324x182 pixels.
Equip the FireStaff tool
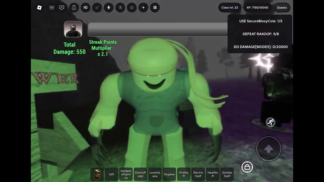(184, 174)
